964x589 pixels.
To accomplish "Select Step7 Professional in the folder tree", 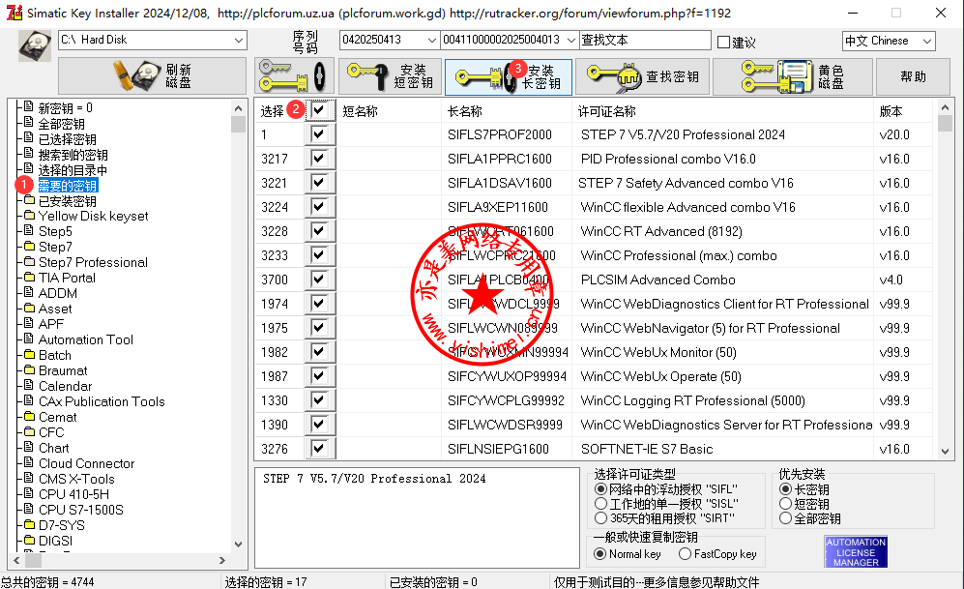I will 93,262.
